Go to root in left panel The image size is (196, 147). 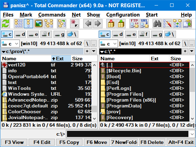point(87,44)
